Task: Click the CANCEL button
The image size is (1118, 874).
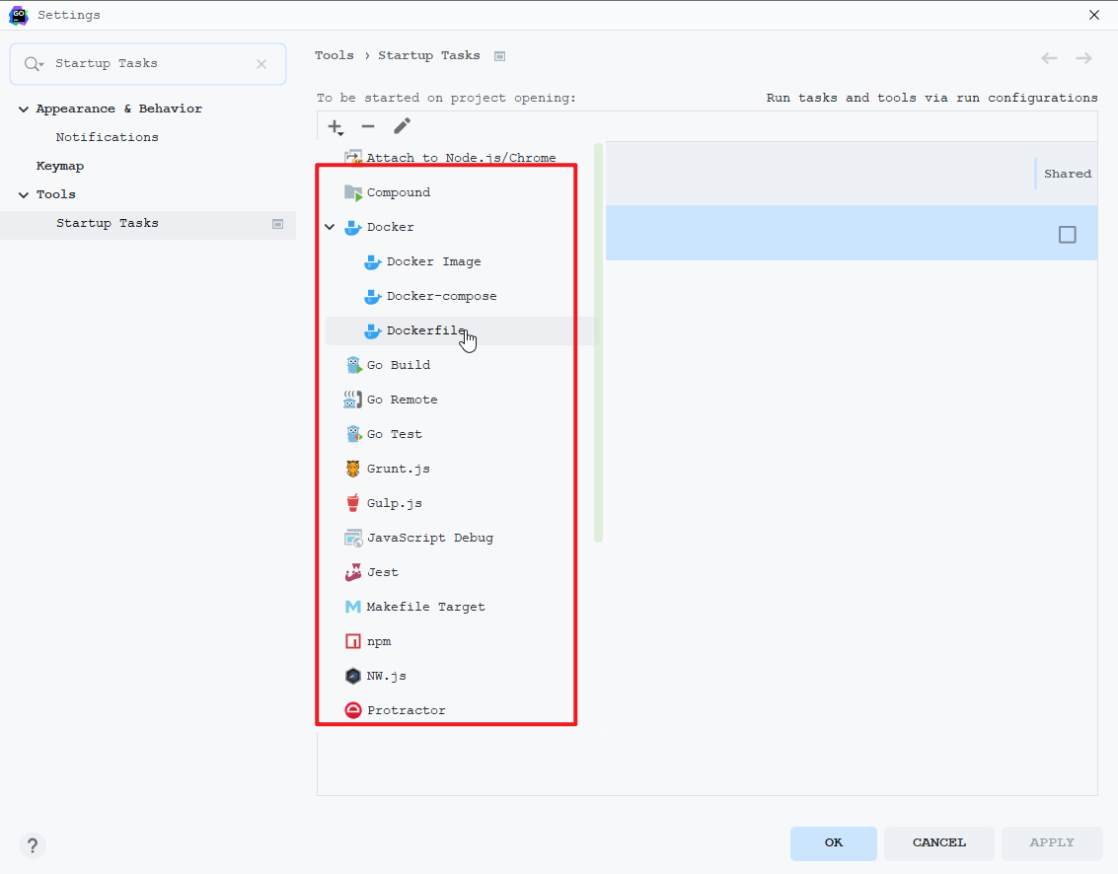Action: [x=939, y=843]
